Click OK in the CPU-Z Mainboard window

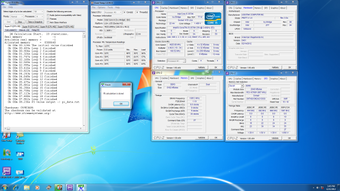pos(290,67)
